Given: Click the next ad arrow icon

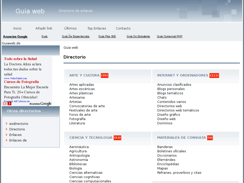Looking at the screenshot, I should pyautogui.click(x=9, y=103).
